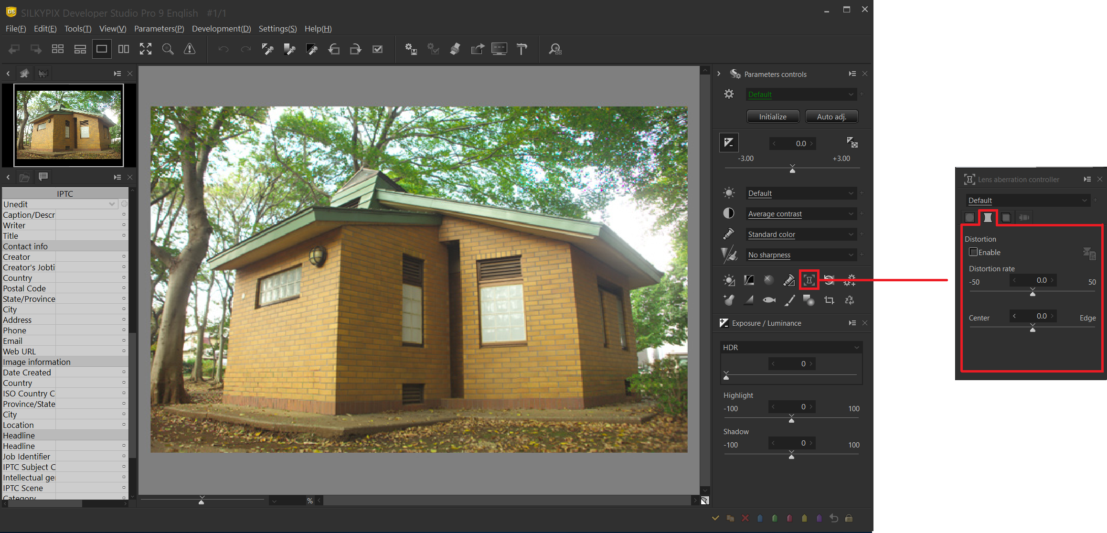Click the hammer options icon in toolbar
Image resolution: width=1107 pixels, height=533 pixels.
[522, 49]
